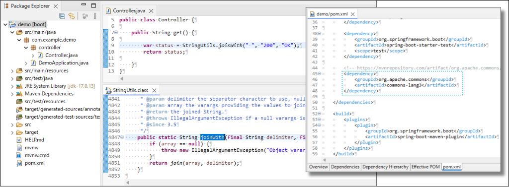
Task: Select the pom.xml source tab at bottom
Action: 452,167
